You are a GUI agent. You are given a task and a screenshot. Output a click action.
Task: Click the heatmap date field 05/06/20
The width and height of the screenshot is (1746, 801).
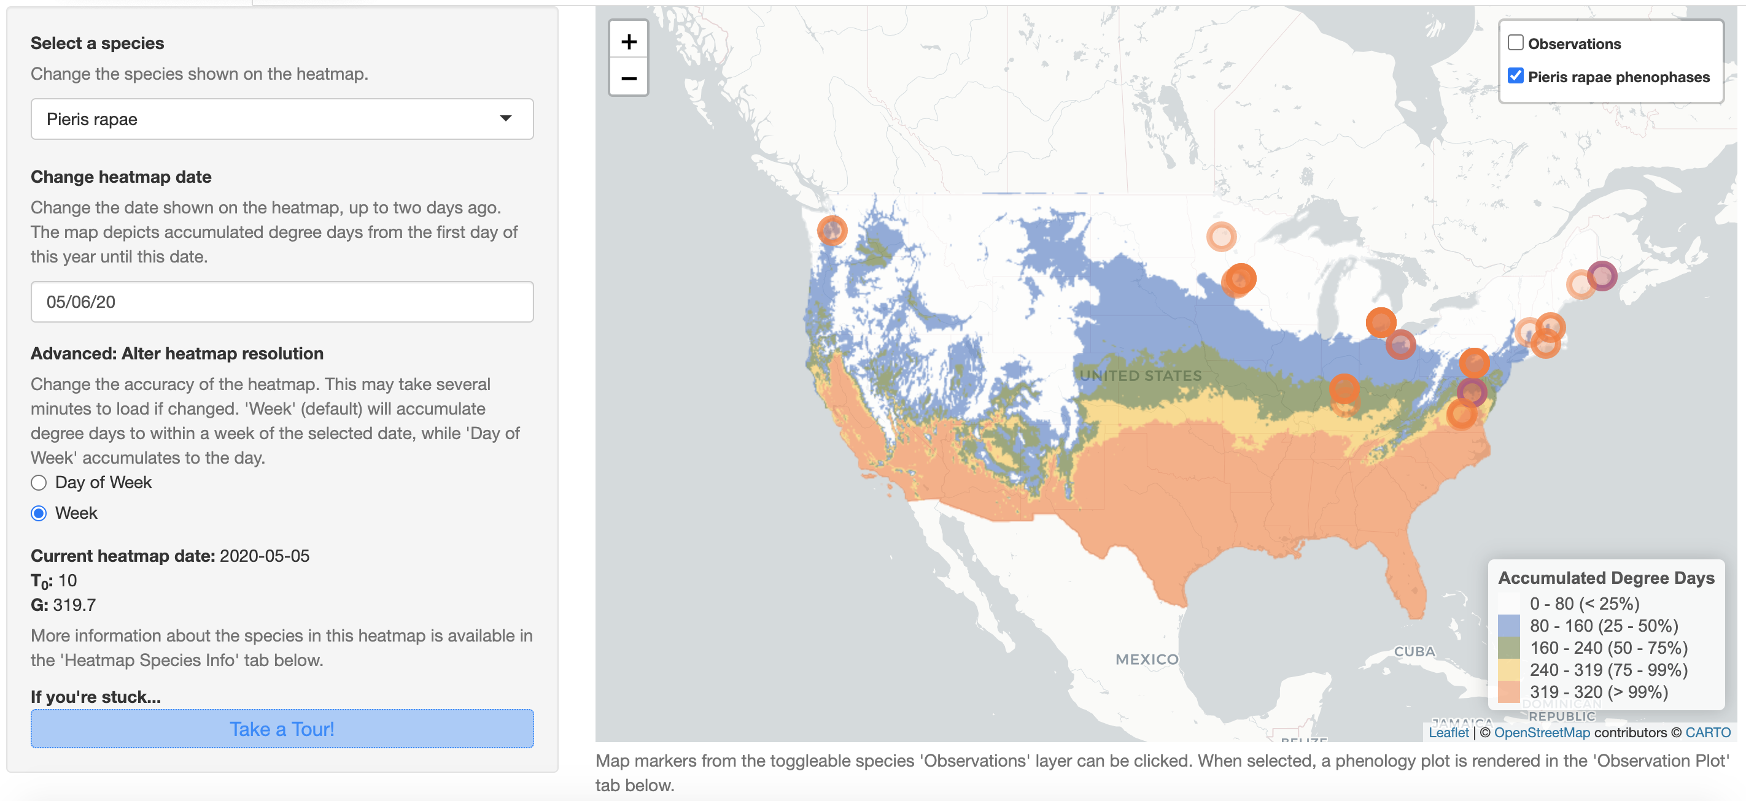pos(282,302)
